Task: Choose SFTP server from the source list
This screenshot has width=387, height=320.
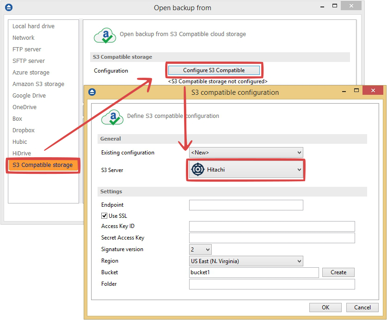Action: click(29, 61)
